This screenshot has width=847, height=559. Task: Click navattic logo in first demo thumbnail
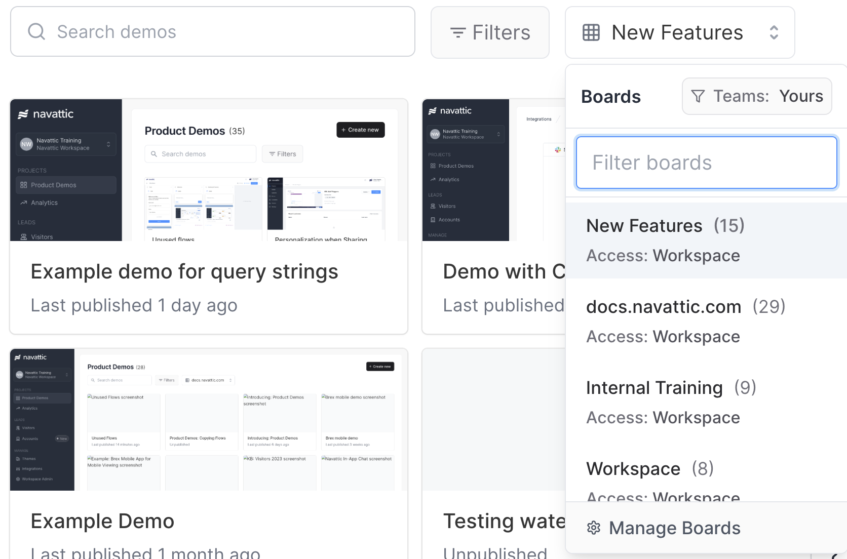(x=46, y=114)
